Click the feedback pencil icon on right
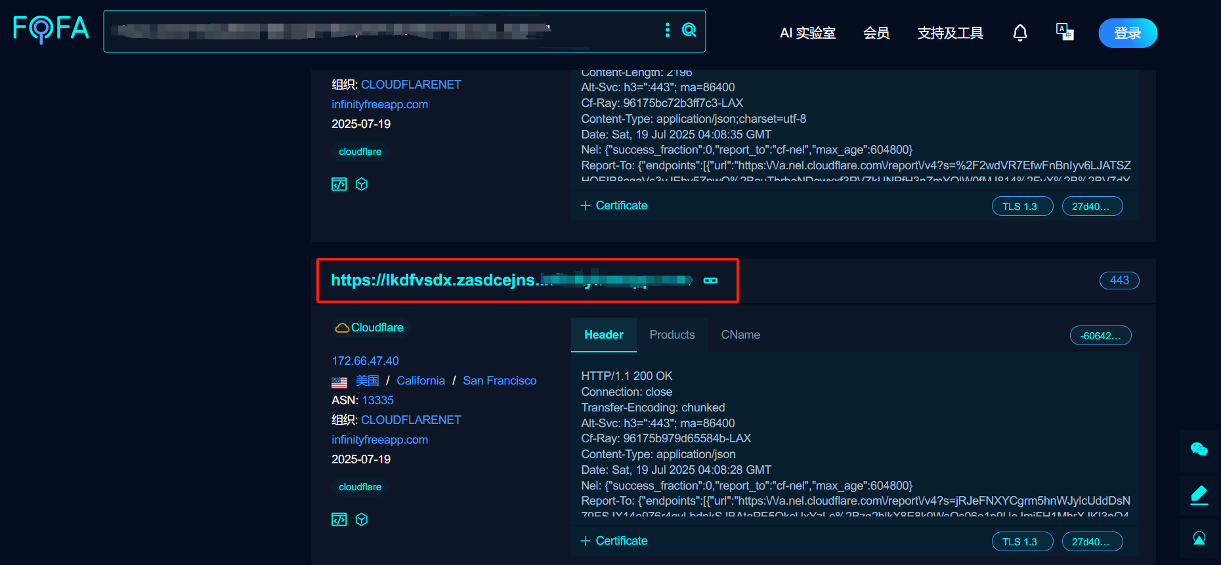 1199,494
